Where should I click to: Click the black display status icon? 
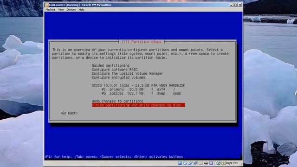[x=206, y=163]
